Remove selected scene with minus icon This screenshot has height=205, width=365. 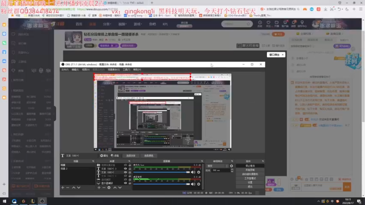pos(68,188)
